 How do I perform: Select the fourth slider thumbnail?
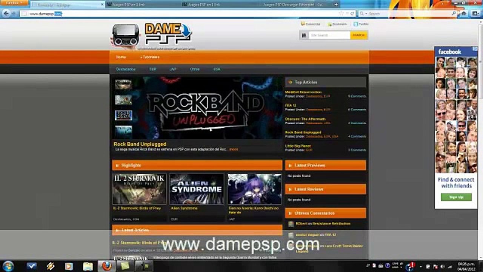pyautogui.click(x=123, y=131)
